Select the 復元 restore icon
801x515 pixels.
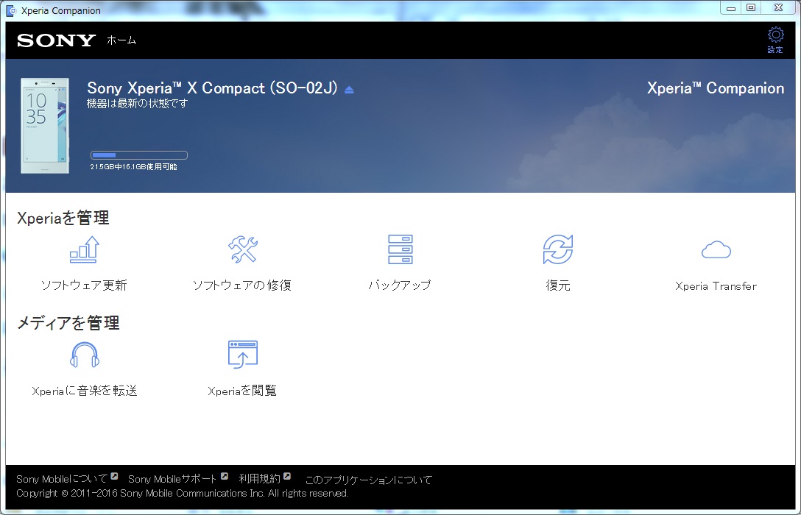click(x=558, y=249)
